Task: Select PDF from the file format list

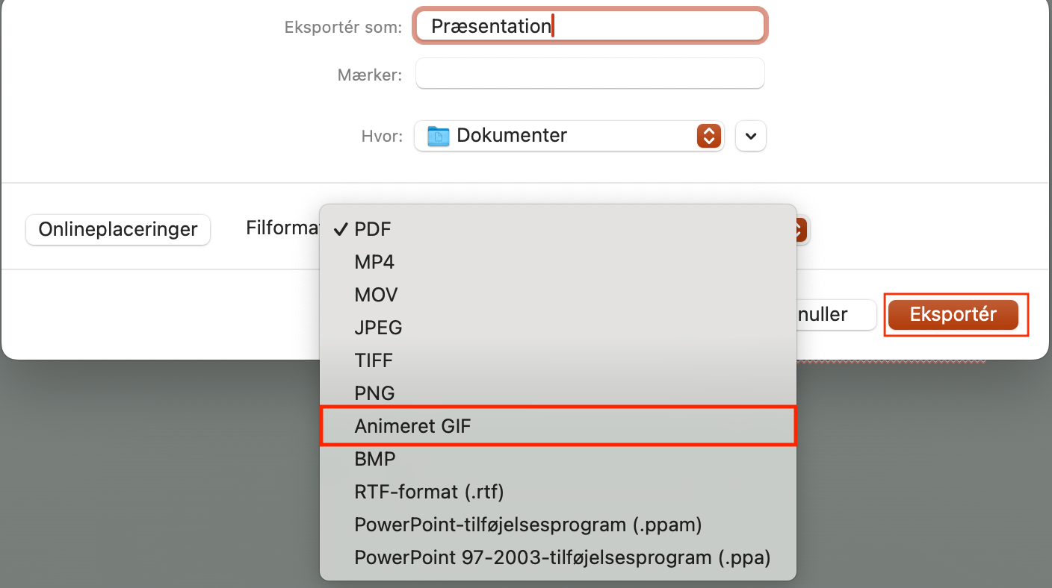Action: pyautogui.click(x=372, y=229)
